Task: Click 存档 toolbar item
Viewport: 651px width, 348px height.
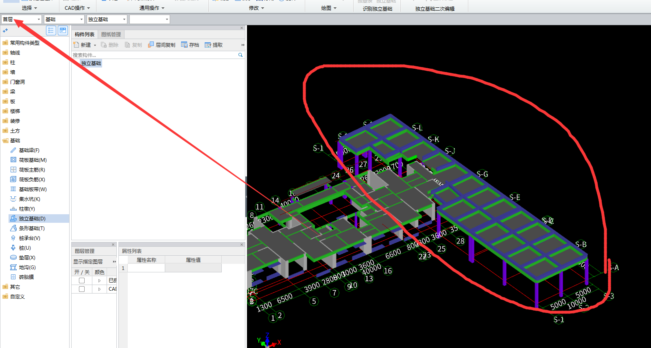Action: click(x=190, y=45)
